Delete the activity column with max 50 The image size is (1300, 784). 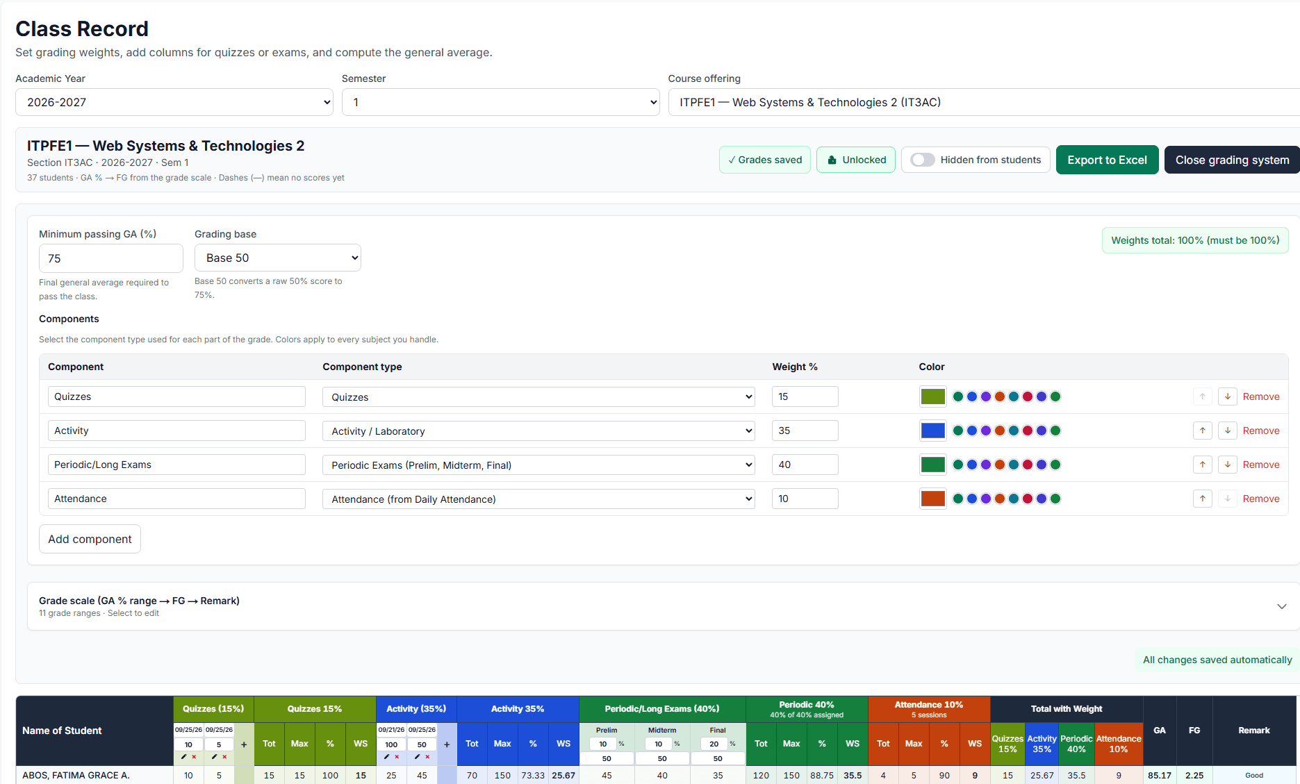(x=427, y=757)
